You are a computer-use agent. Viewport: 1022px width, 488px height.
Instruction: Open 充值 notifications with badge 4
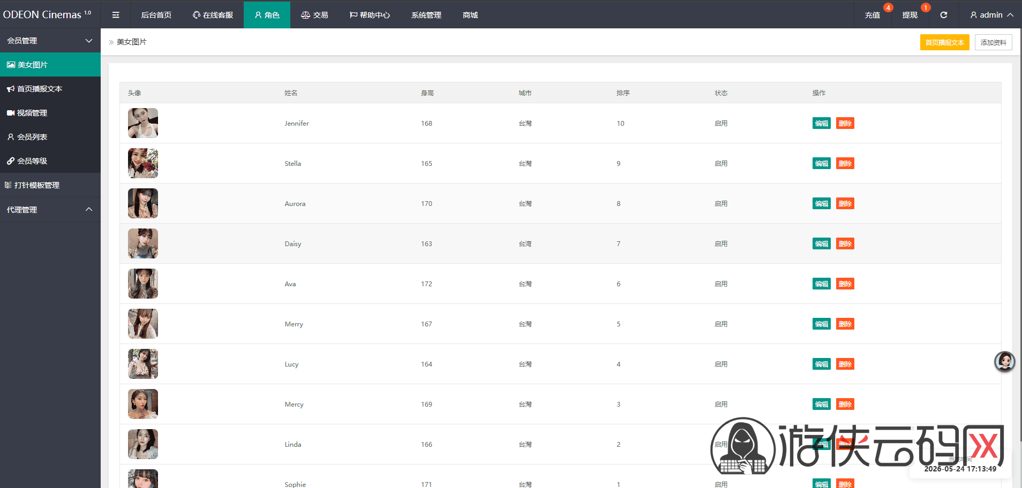click(873, 15)
